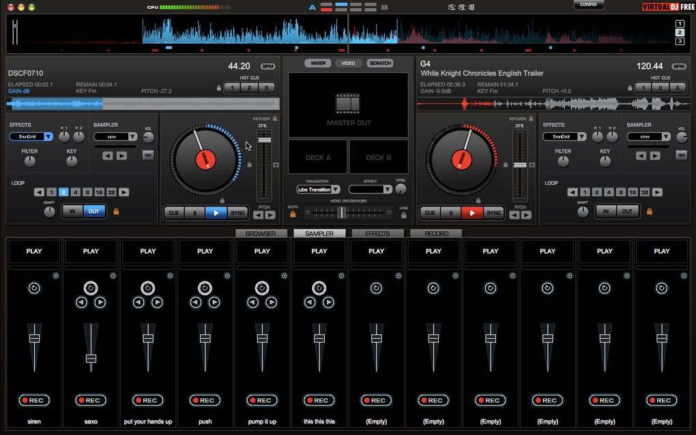
Task: Open deck A sampler dropdown saxo
Action: pyautogui.click(x=115, y=136)
